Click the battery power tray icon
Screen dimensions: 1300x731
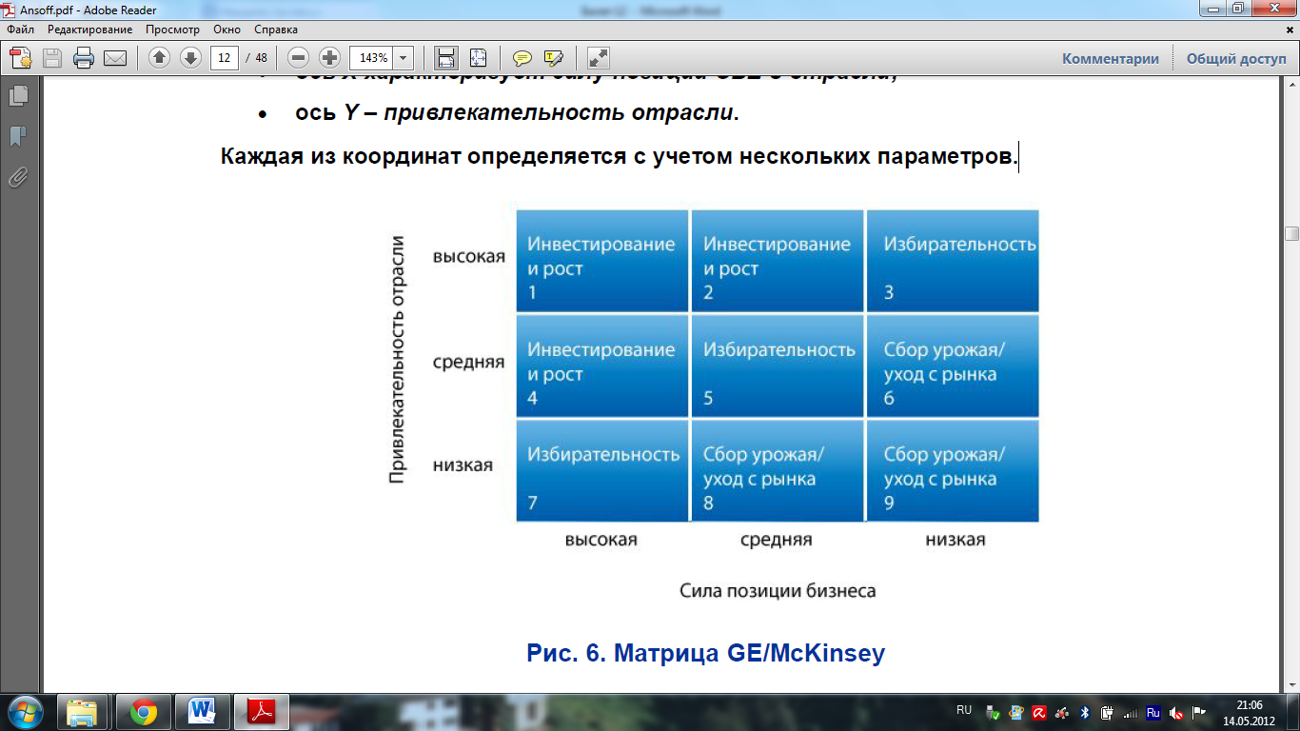(x=1108, y=712)
